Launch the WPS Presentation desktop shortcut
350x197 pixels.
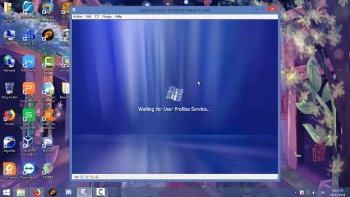point(28,92)
